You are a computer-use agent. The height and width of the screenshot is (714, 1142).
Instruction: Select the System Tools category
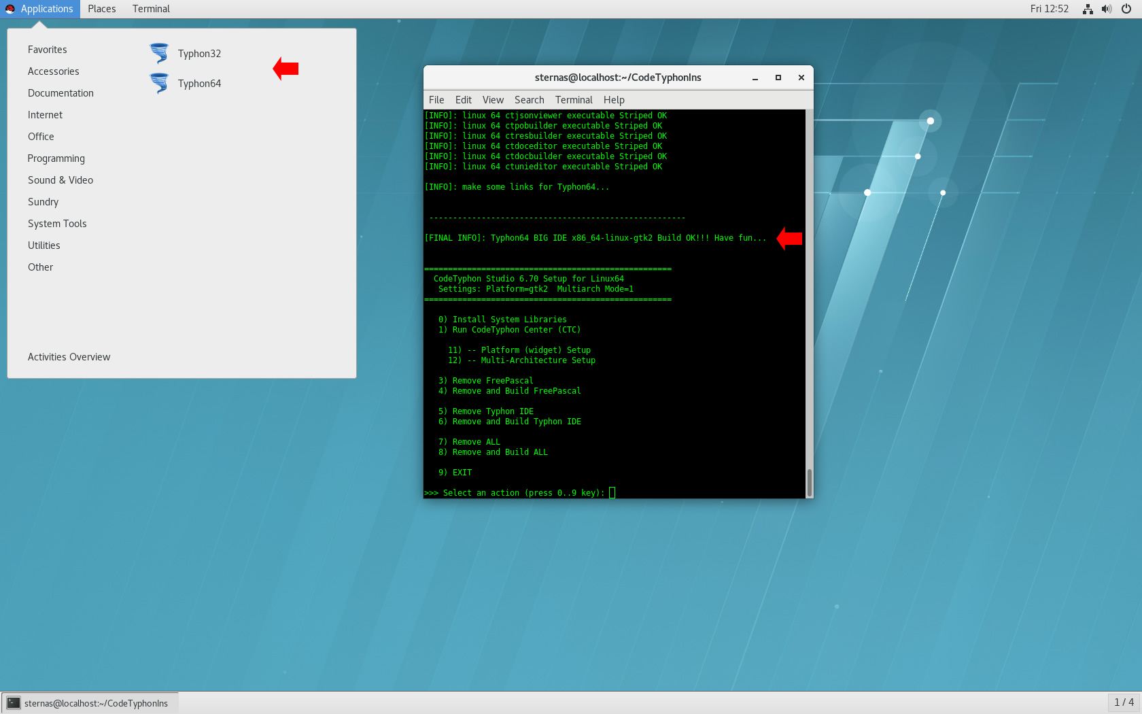point(57,224)
